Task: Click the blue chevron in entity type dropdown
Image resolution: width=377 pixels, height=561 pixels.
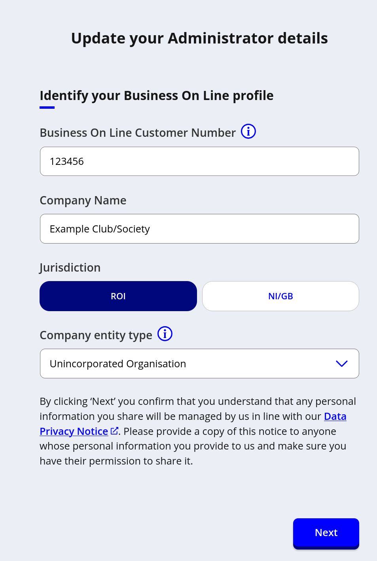Action: click(341, 363)
